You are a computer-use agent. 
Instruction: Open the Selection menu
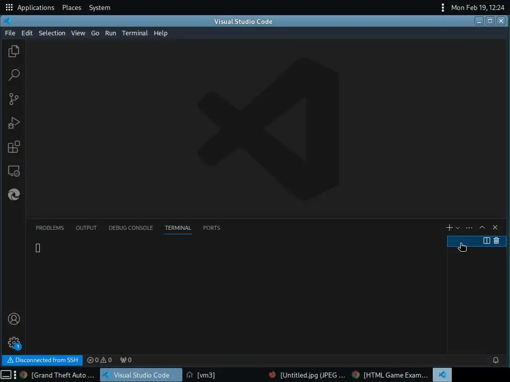click(52, 33)
